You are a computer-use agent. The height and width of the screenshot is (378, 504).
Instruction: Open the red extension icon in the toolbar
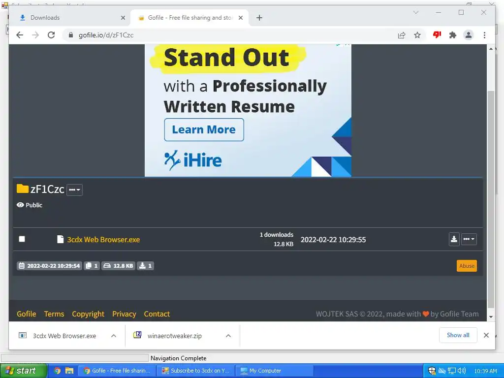(x=437, y=35)
